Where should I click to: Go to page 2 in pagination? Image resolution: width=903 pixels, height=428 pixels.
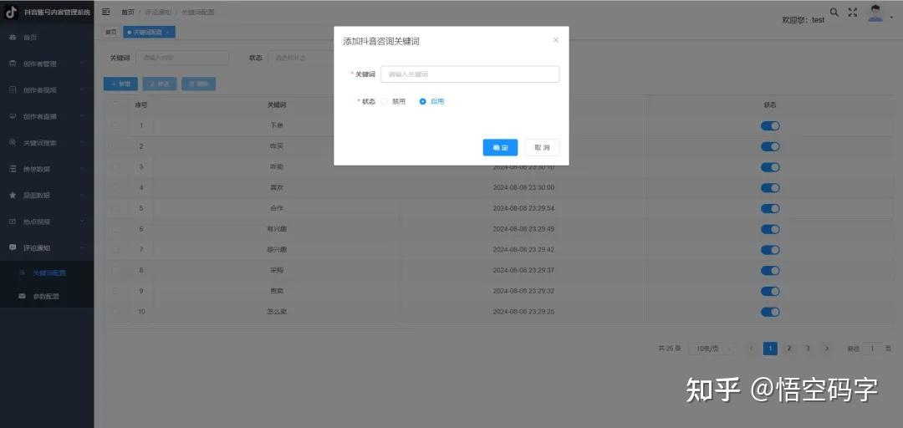click(x=789, y=349)
